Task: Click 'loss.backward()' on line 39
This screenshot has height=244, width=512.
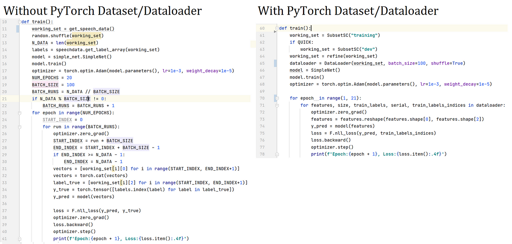Action: 73,224
